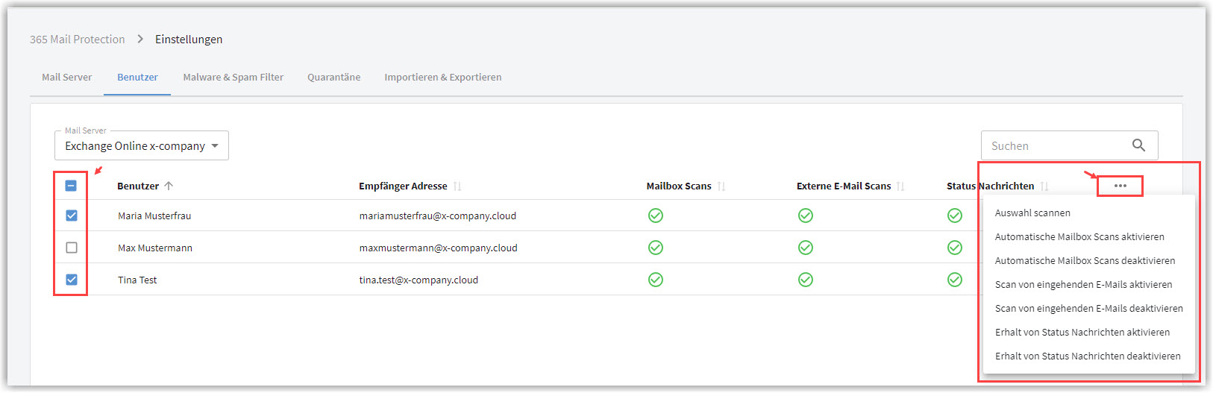1213x393 pixels.
Task: Click Tina Test's Mailbox Scans check icon
Action: point(656,280)
